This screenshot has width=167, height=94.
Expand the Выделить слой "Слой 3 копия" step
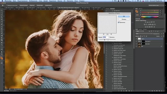(112, 50)
